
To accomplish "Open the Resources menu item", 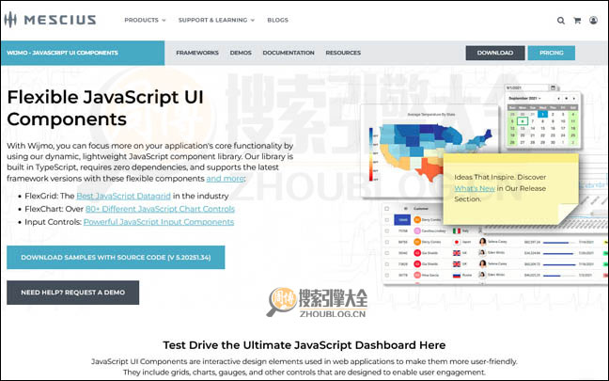I will click(x=343, y=53).
